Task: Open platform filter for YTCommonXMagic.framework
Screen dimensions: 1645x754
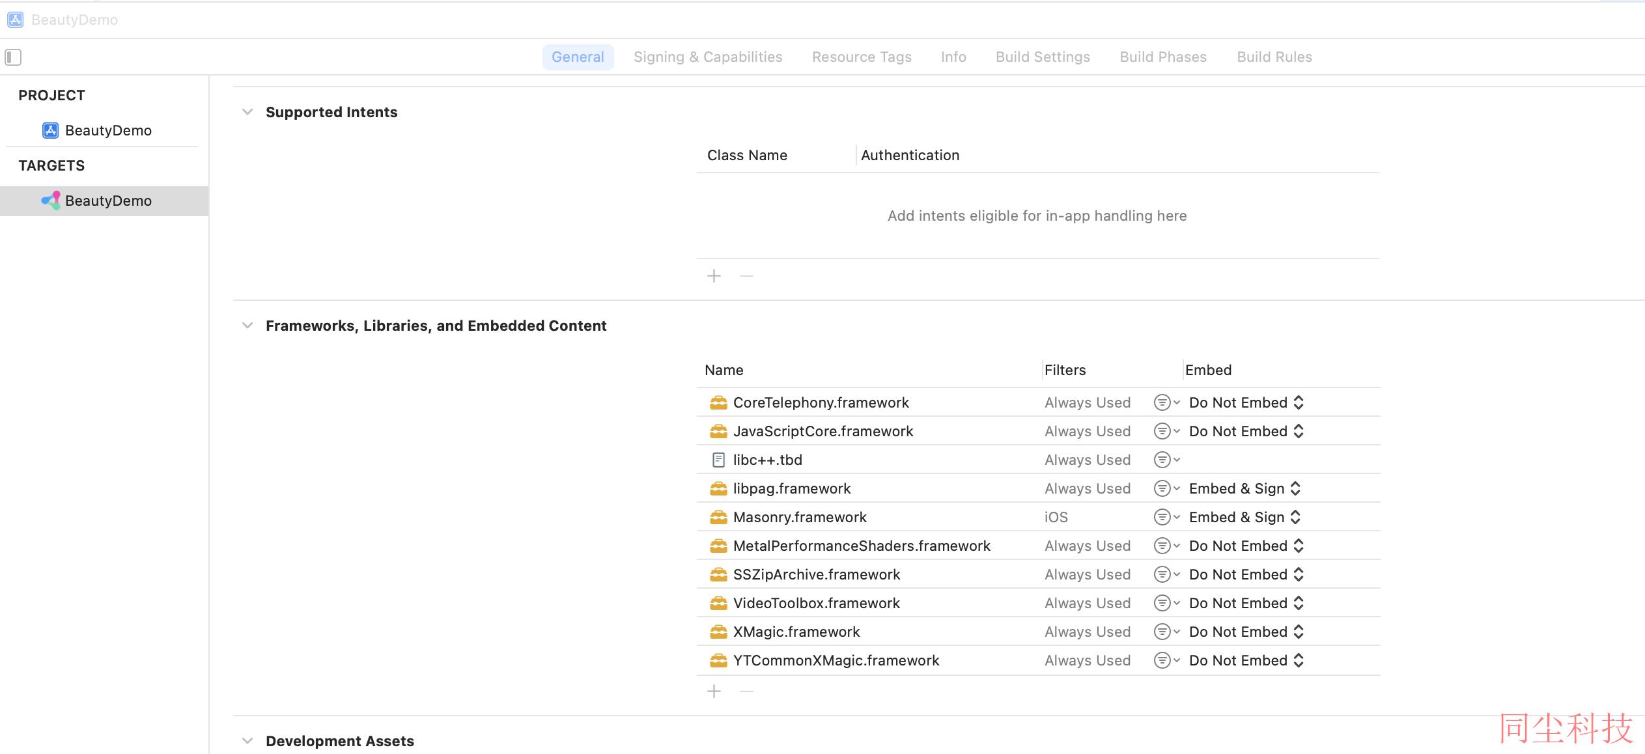Action: tap(1166, 660)
